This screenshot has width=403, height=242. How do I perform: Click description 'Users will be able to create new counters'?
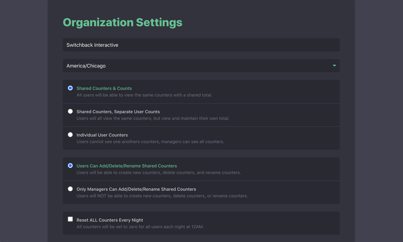(x=159, y=173)
